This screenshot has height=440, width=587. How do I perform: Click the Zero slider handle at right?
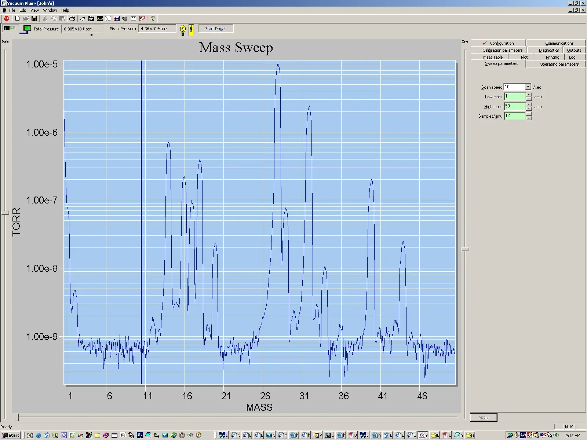tap(465, 249)
